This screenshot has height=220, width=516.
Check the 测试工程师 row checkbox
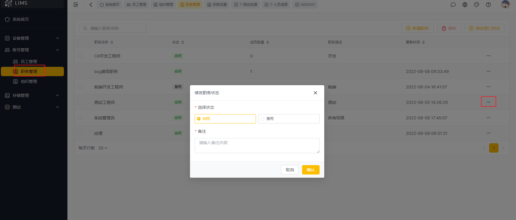(80, 102)
